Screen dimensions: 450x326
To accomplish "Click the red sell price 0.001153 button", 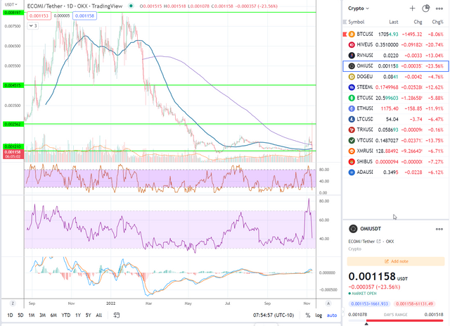I will click(39, 15).
